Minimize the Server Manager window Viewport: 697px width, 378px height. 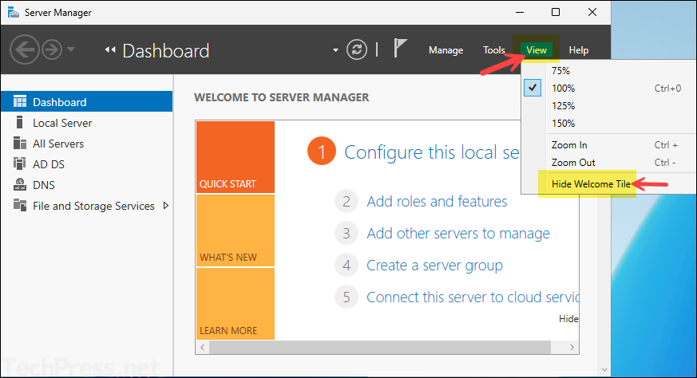(x=520, y=12)
